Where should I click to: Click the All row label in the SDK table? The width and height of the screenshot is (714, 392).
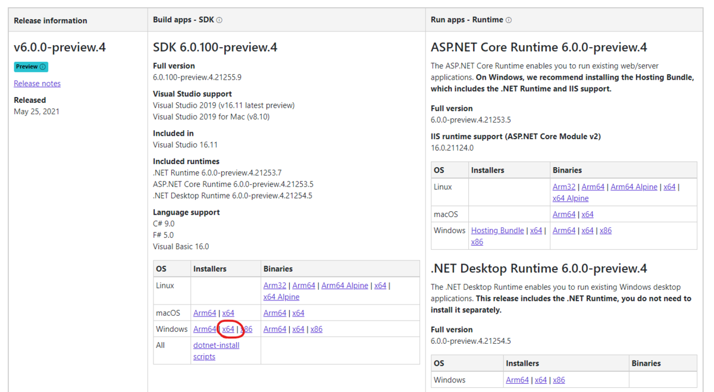pyautogui.click(x=160, y=345)
